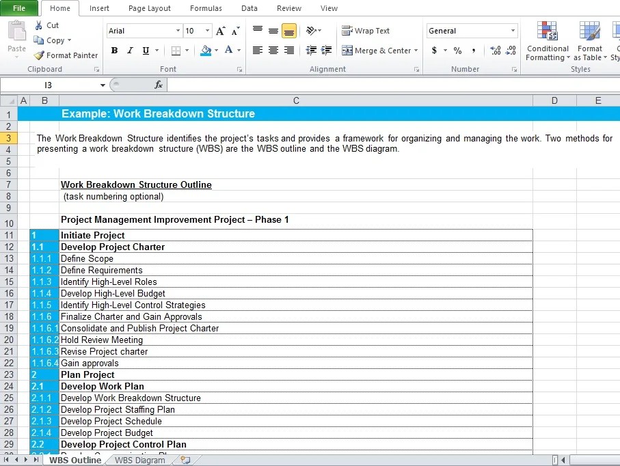The image size is (620, 466).
Task: Apply Font Color letter A
Action: point(228,50)
